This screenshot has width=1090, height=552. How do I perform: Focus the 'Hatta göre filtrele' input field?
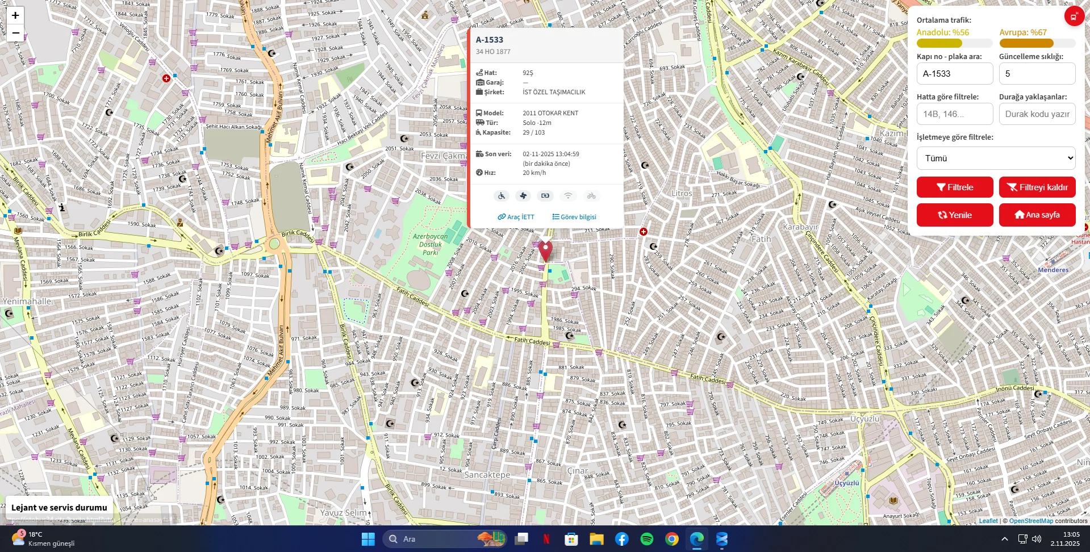tap(954, 114)
